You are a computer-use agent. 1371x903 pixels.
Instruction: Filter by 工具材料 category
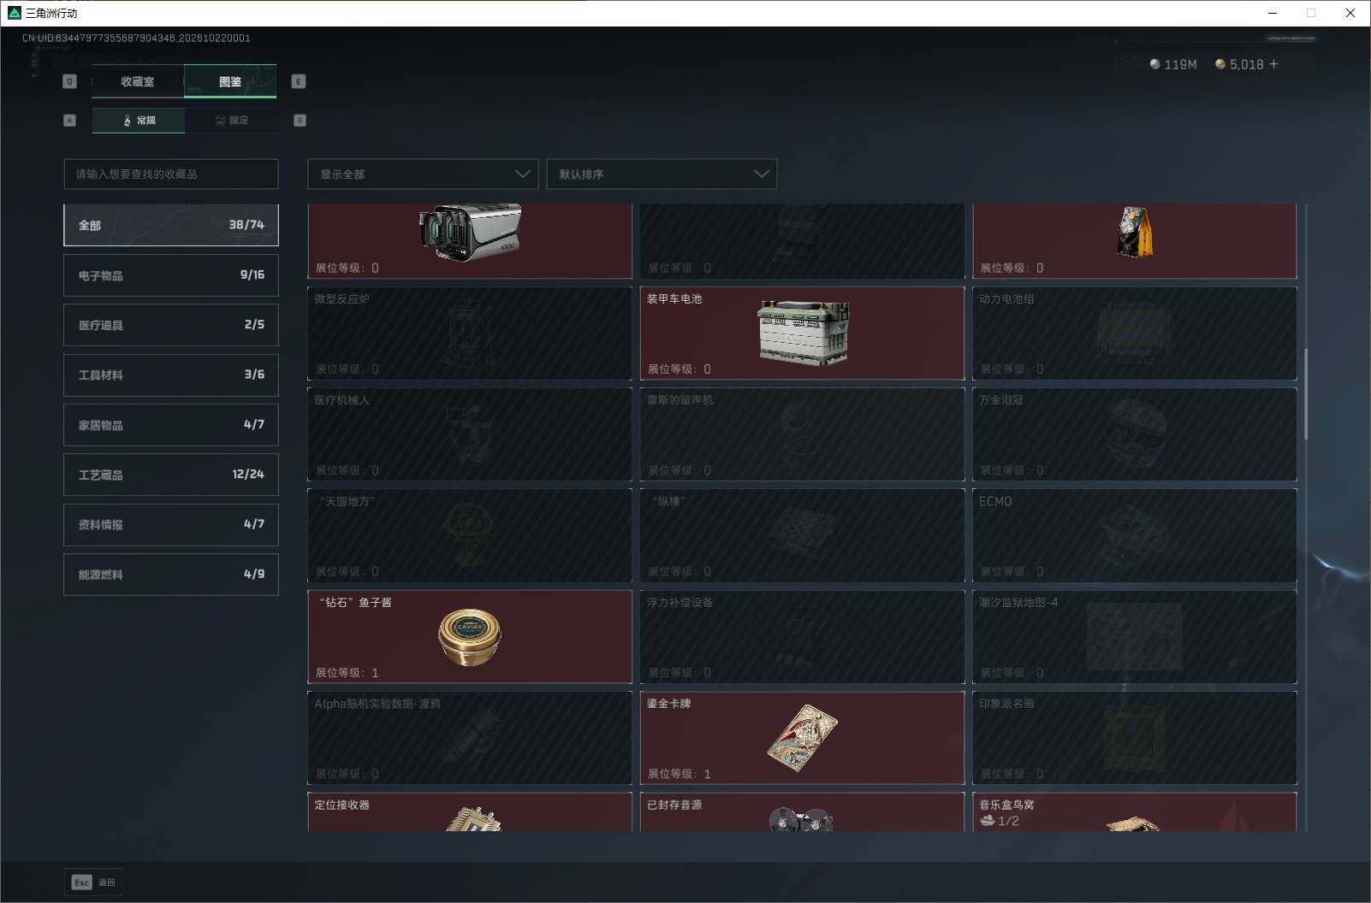point(171,375)
